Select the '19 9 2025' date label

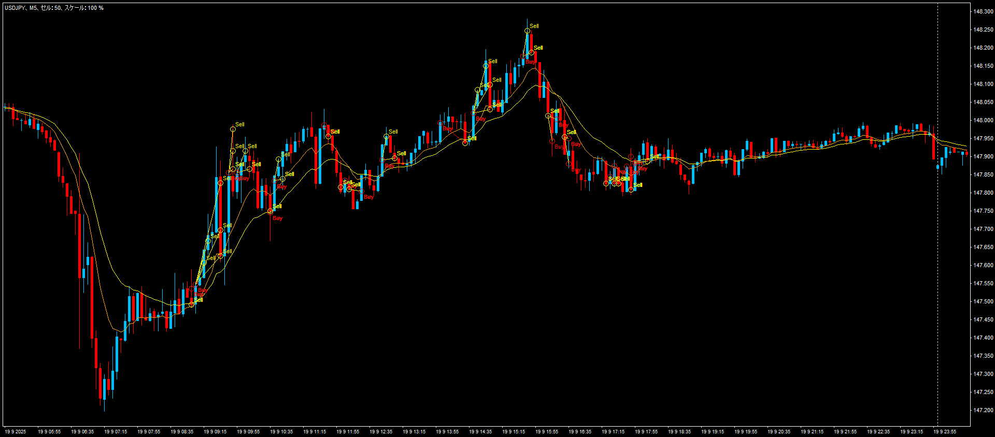click(16, 431)
